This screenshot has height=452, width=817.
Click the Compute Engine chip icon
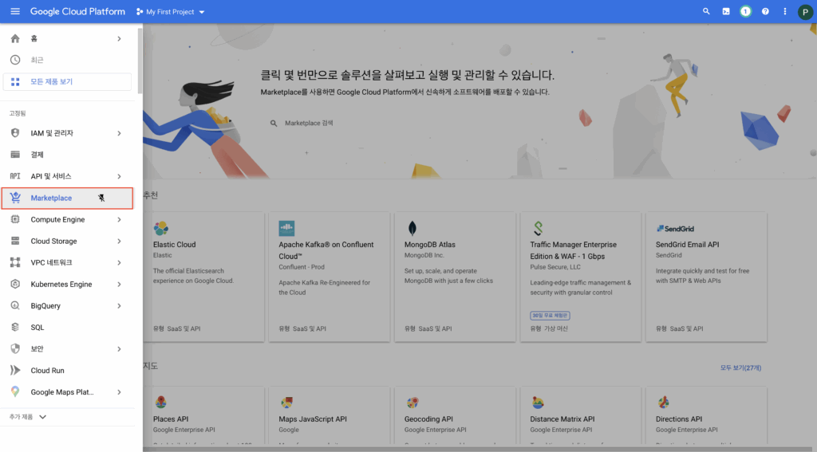click(x=15, y=219)
